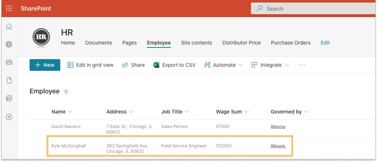377x162 pixels.
Task: Click the Create plus icon in left rail
Action: pos(9,117)
